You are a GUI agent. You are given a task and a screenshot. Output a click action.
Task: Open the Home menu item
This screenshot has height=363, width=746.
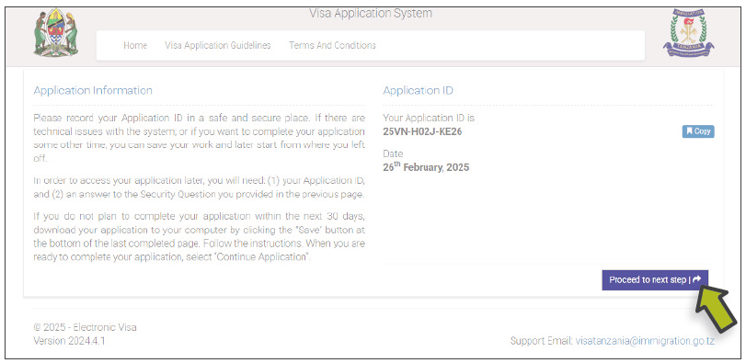point(135,45)
